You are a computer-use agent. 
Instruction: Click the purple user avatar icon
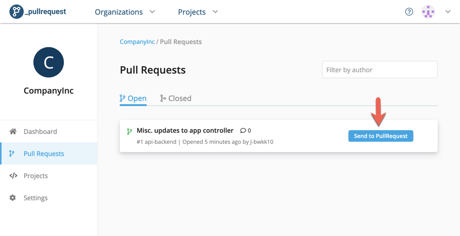428,12
